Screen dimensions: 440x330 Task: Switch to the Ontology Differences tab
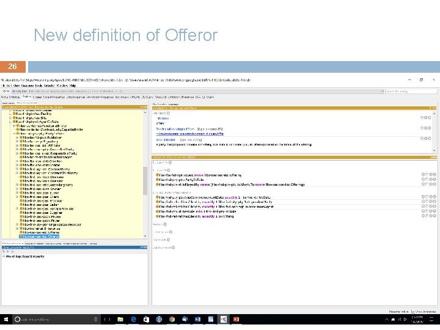(x=181, y=97)
